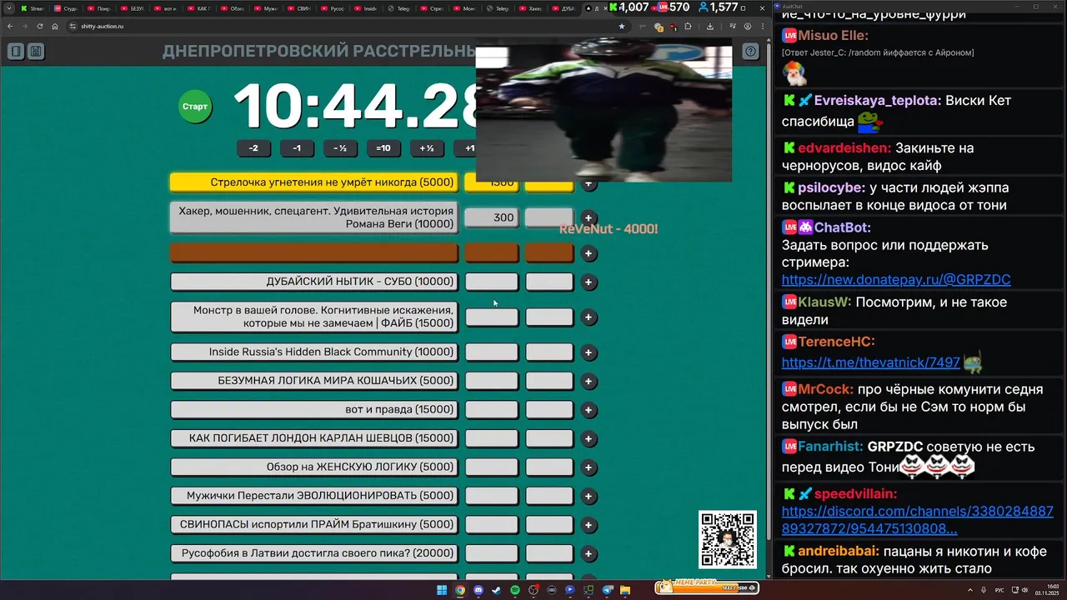1067x600 pixels.
Task: Click plus button for 'Хакер, мошенник, спецагент' lot
Action: (589, 218)
